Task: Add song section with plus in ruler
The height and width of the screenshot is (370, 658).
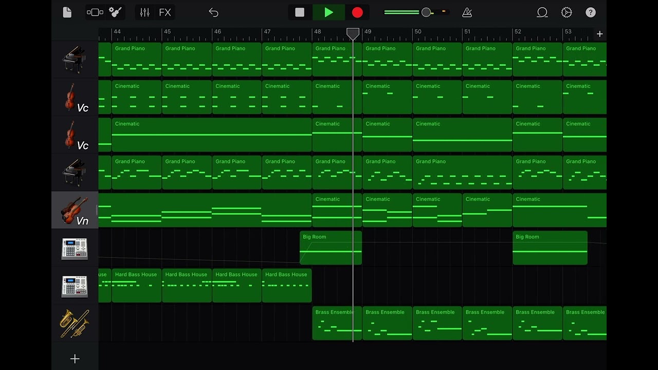Action: pyautogui.click(x=599, y=34)
